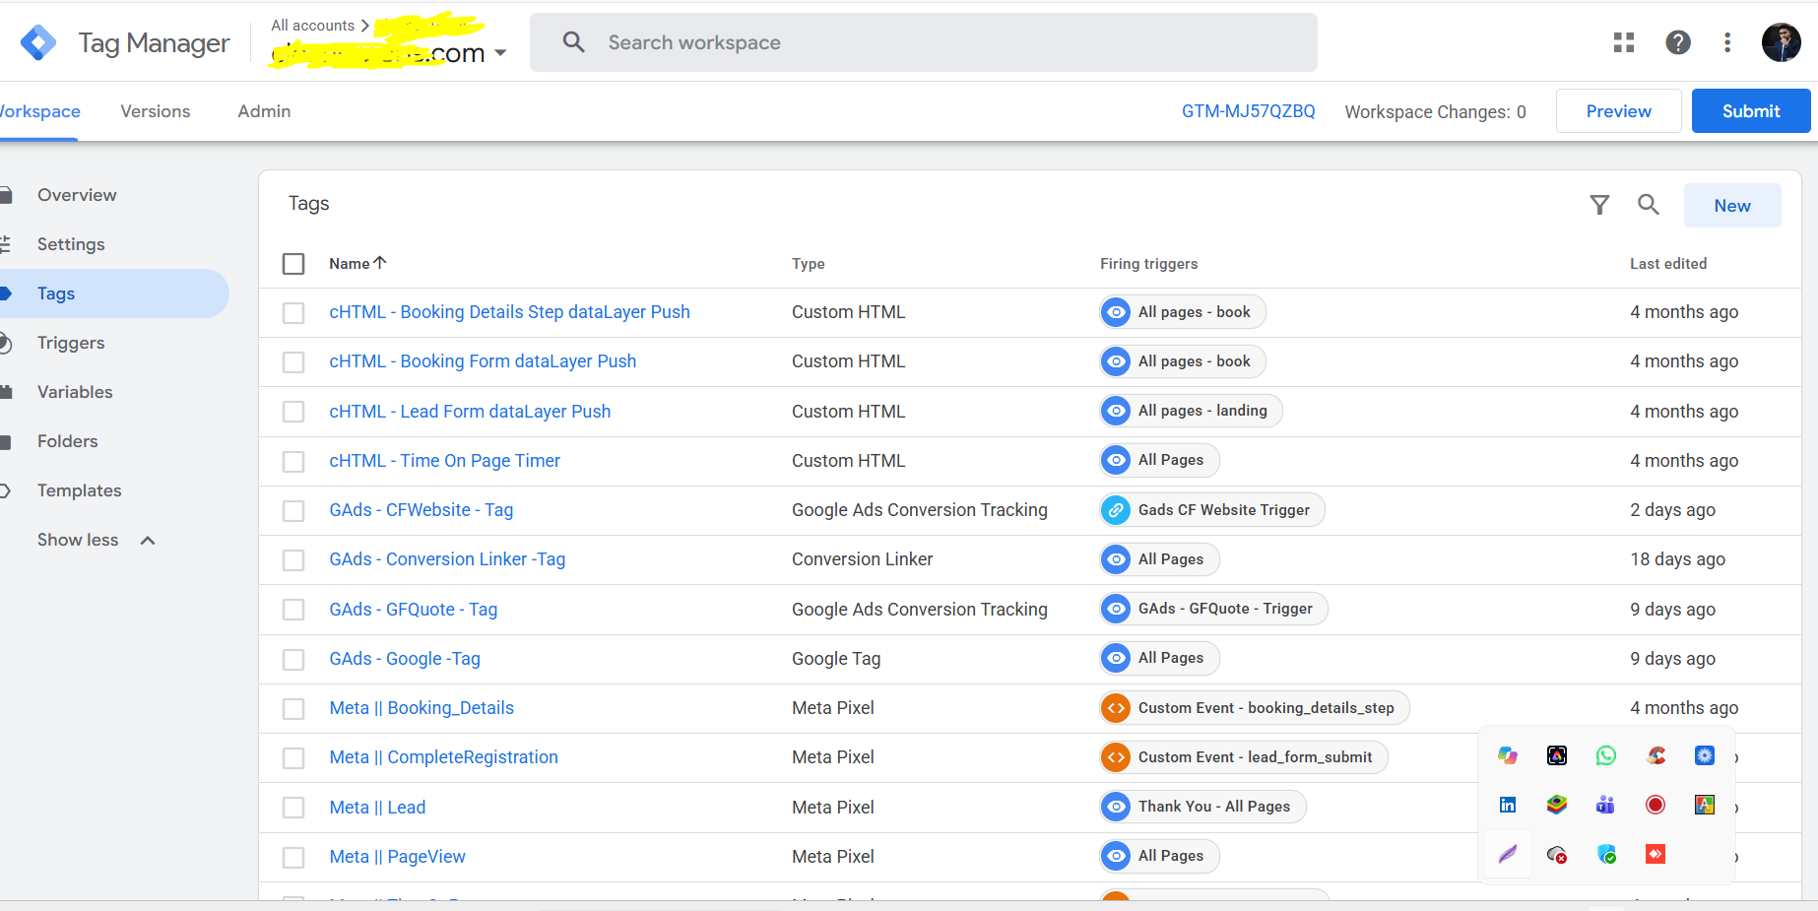Open the GAds - Conversion Linker -Tag link
The width and height of the screenshot is (1818, 911).
coord(447,559)
